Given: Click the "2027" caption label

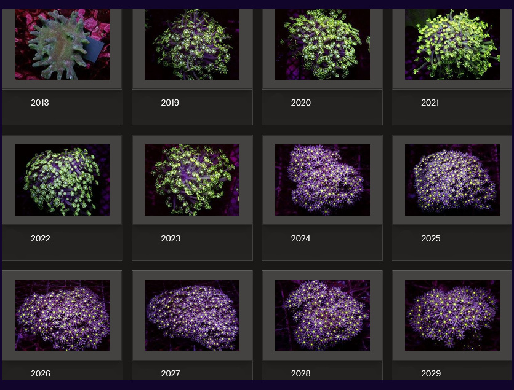Looking at the screenshot, I should (x=170, y=373).
